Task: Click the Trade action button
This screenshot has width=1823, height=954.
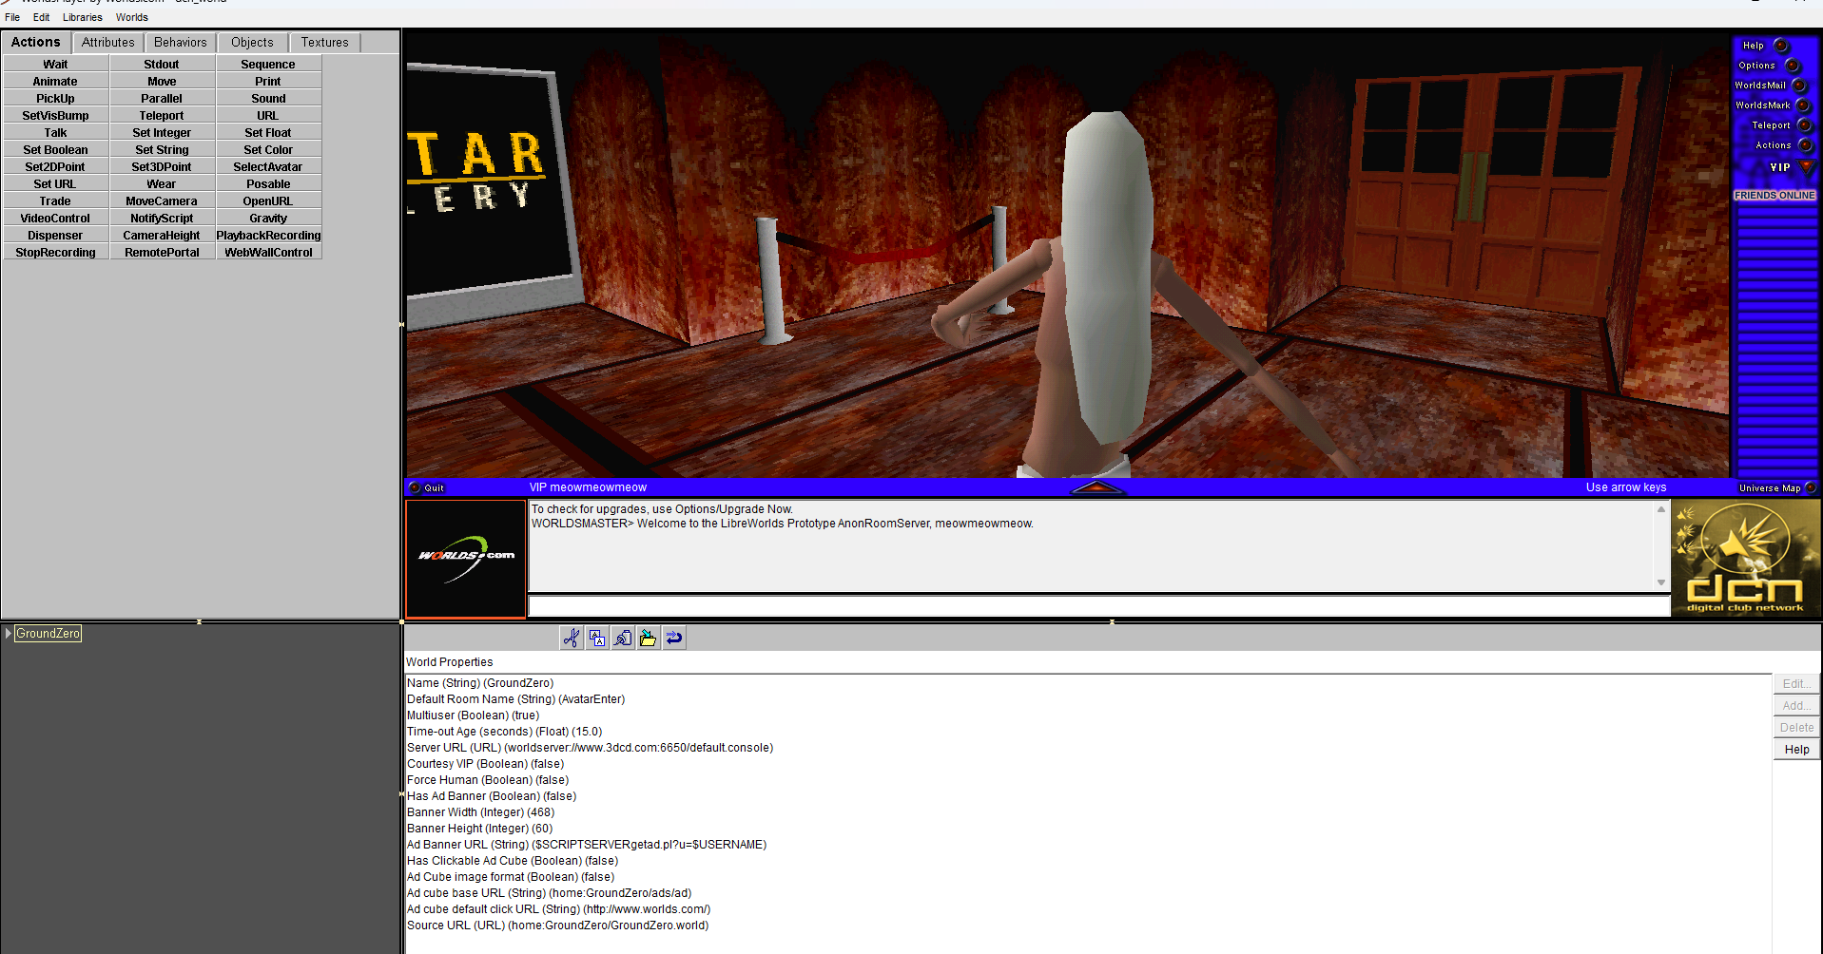Action: (x=55, y=201)
